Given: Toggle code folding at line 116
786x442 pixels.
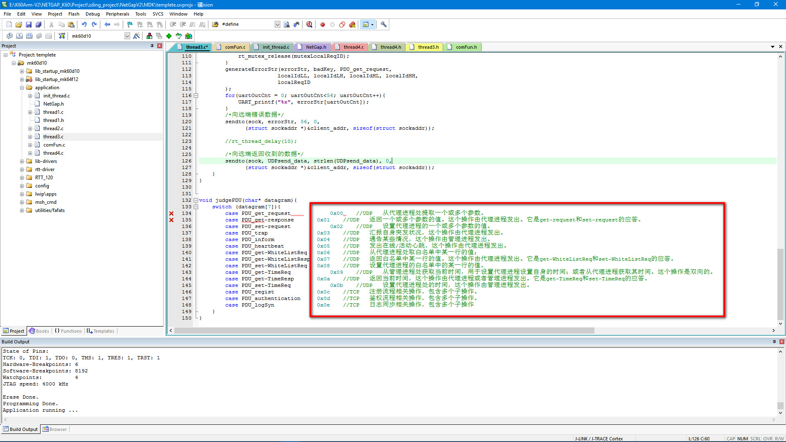Looking at the screenshot, I should tap(196, 95).
